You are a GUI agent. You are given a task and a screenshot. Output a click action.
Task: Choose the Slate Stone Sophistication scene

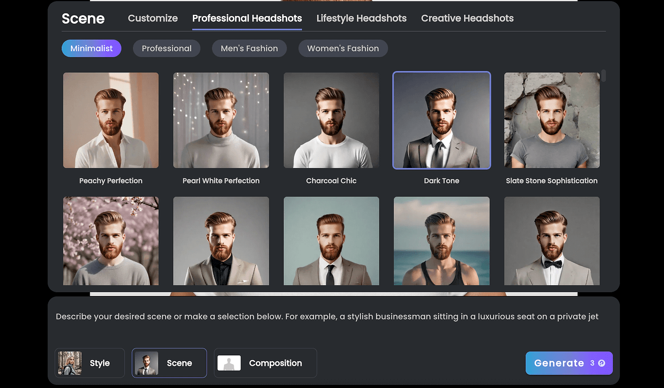coord(552,120)
